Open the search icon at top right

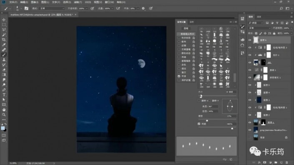pos(281,8)
